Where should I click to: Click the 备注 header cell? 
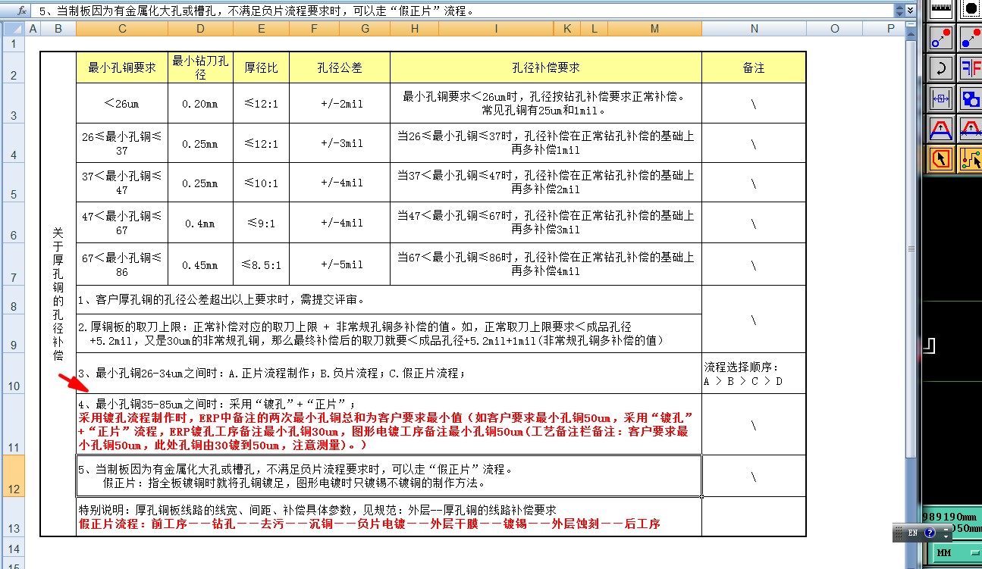754,67
